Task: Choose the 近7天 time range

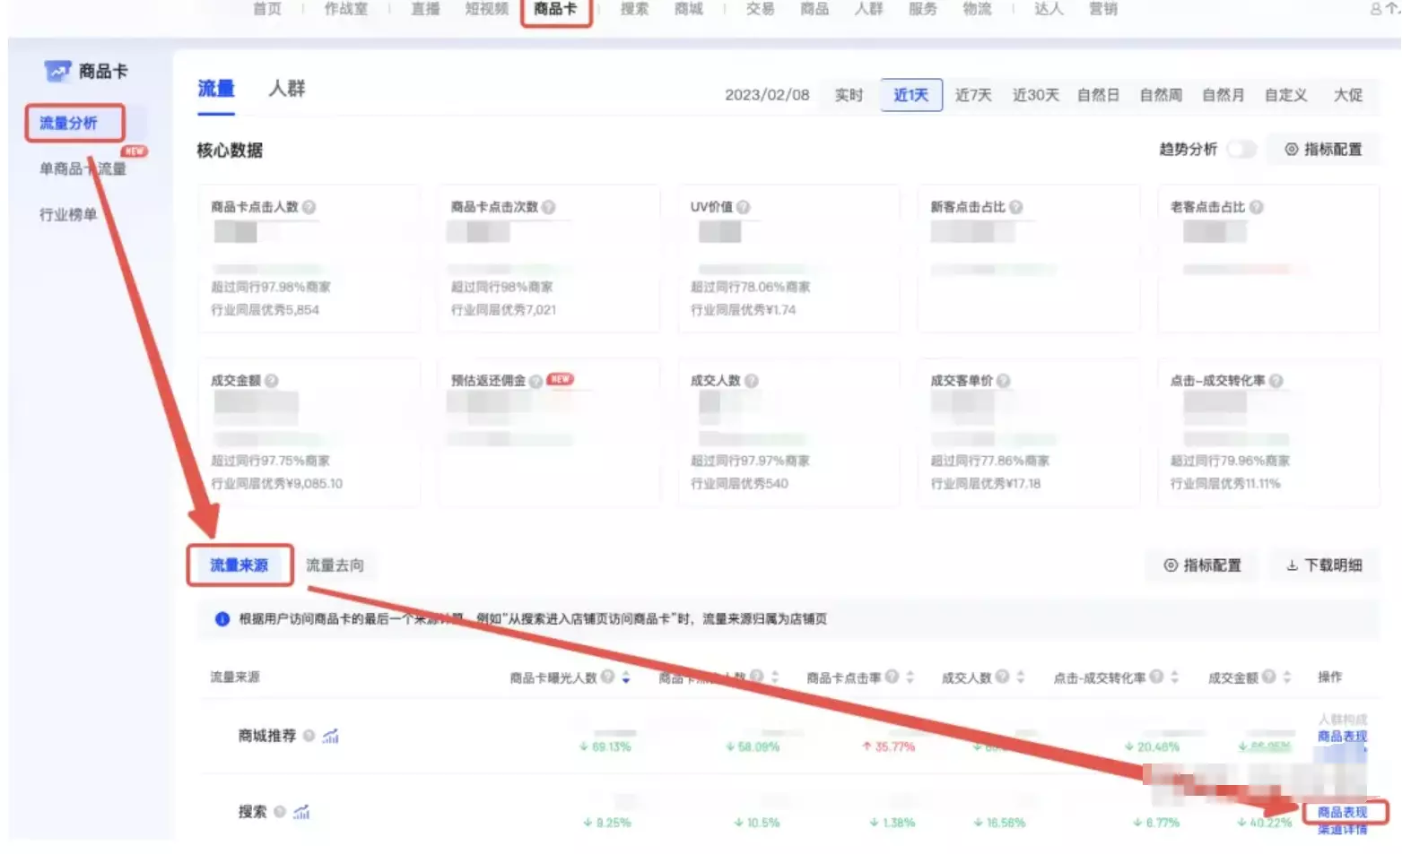Action: (x=973, y=95)
